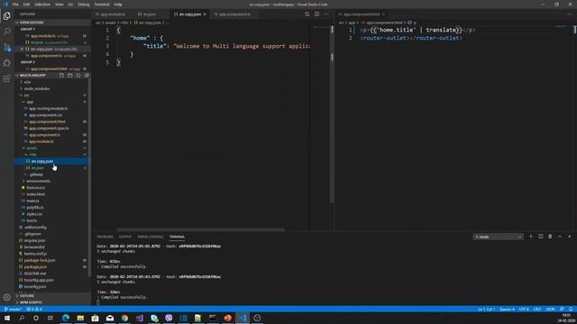The image size is (577, 324).
Task: Collapse the Open Editors section
Action: 32,22
